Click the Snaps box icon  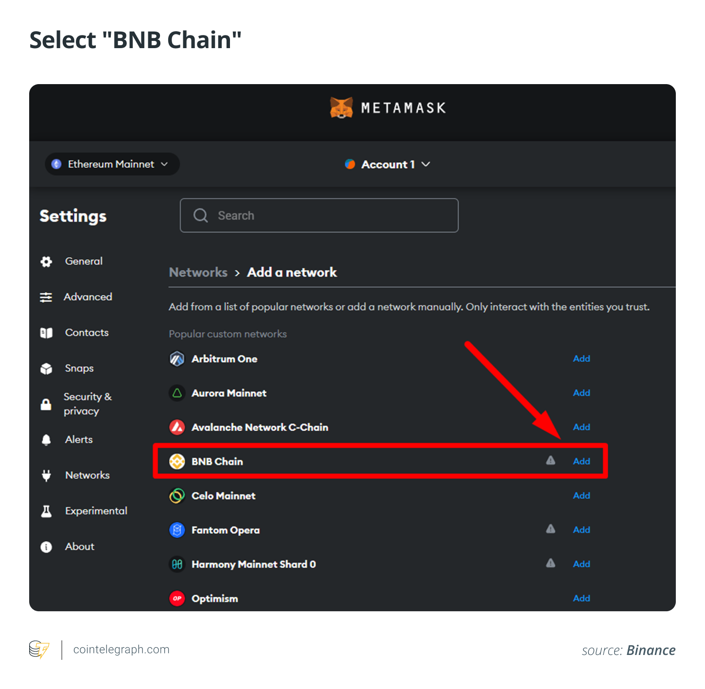click(x=46, y=368)
